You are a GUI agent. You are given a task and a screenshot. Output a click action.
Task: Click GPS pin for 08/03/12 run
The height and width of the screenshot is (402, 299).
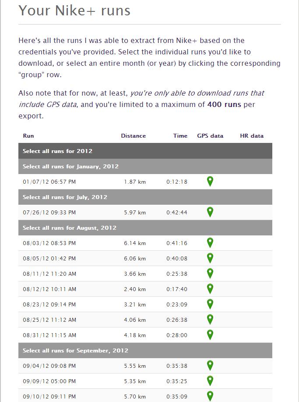coord(210,242)
